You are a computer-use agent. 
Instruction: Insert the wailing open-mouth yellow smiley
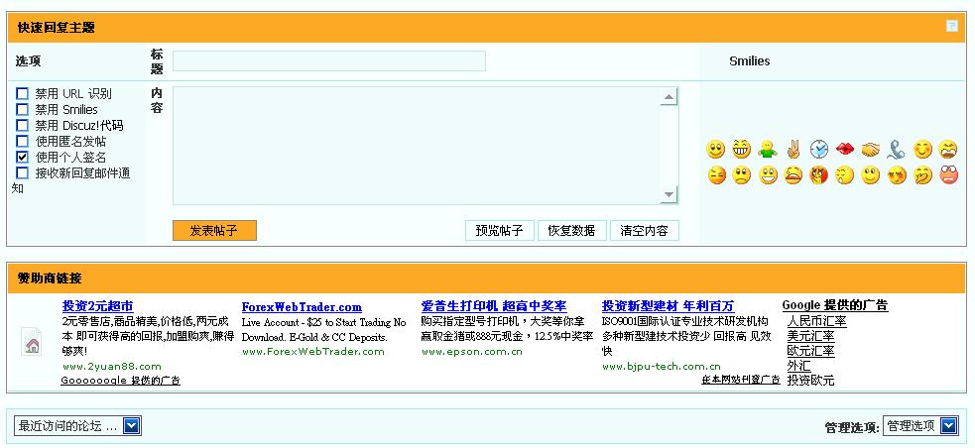pyautogui.click(x=949, y=149)
